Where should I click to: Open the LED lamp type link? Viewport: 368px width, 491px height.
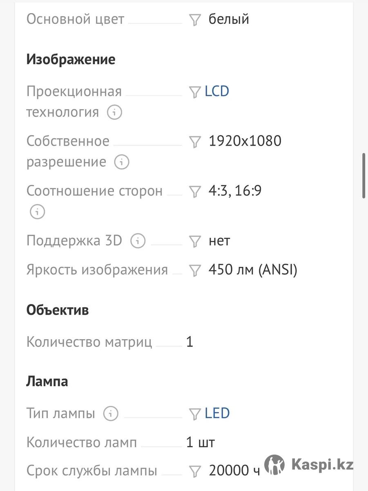pyautogui.click(x=217, y=413)
